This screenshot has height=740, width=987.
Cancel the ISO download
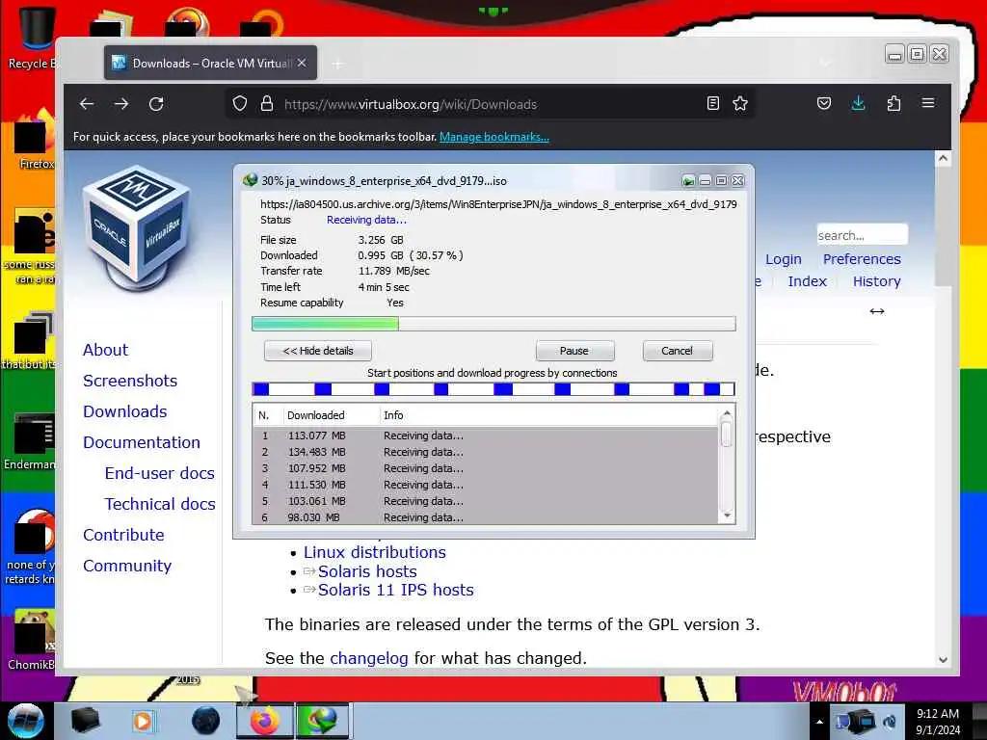(x=678, y=351)
